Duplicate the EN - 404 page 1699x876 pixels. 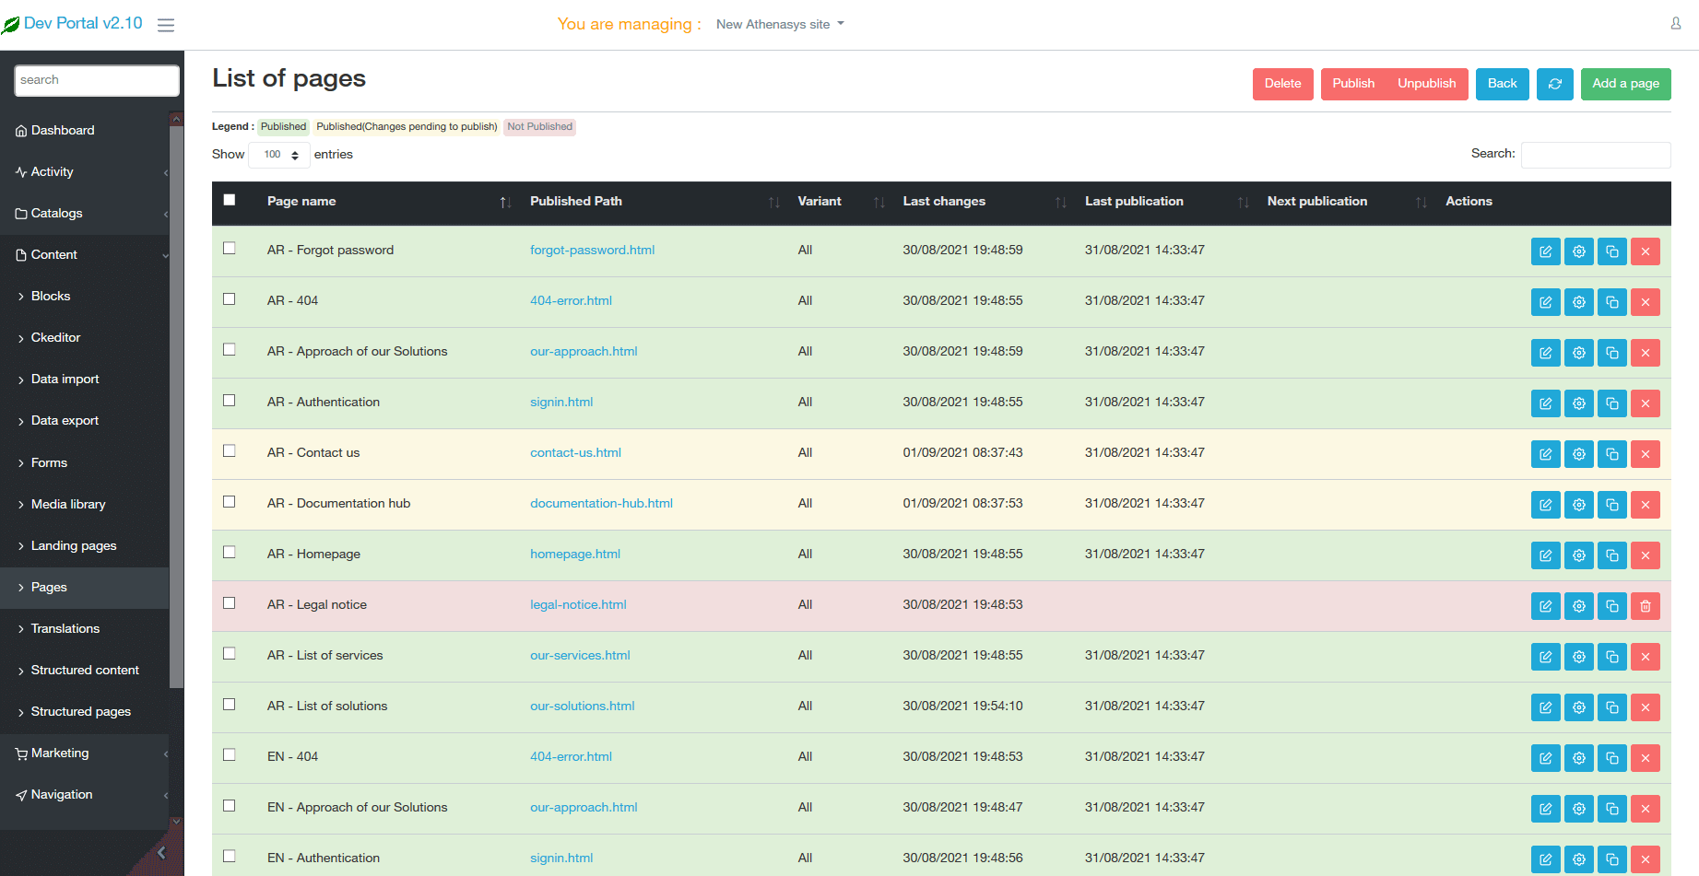point(1611,758)
